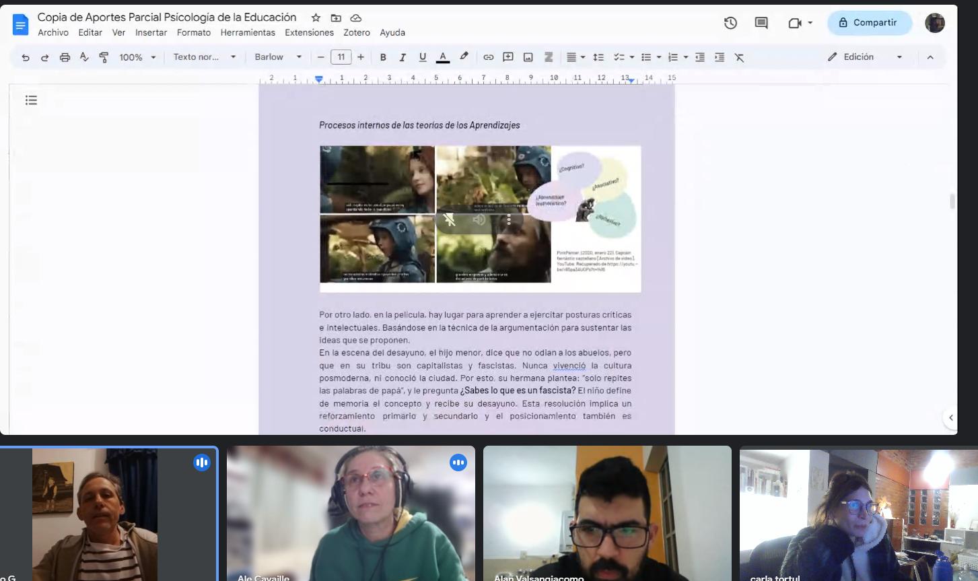The height and width of the screenshot is (581, 978).
Task: Start a video call with camera icon
Action: coord(795,23)
